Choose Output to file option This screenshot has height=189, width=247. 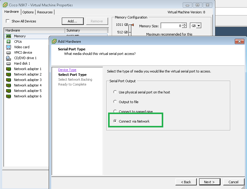tap(115, 102)
